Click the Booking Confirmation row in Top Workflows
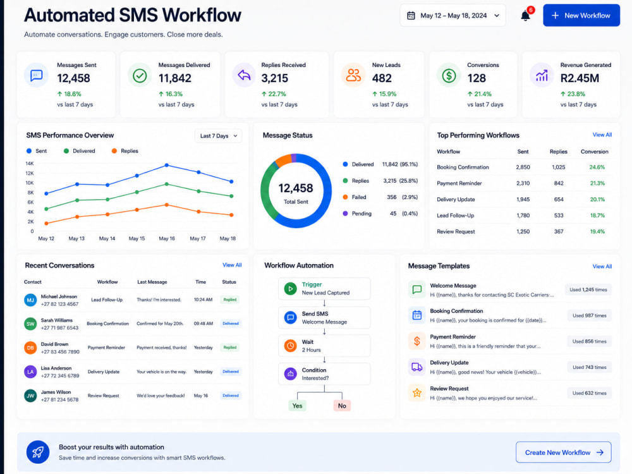The width and height of the screenshot is (632, 474). pos(524,167)
